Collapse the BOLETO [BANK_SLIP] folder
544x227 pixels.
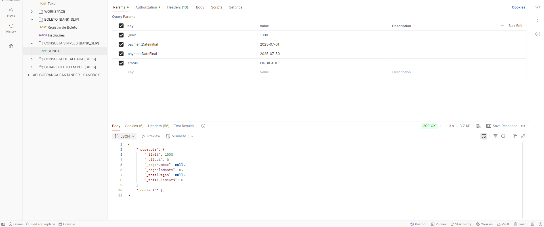(32, 20)
